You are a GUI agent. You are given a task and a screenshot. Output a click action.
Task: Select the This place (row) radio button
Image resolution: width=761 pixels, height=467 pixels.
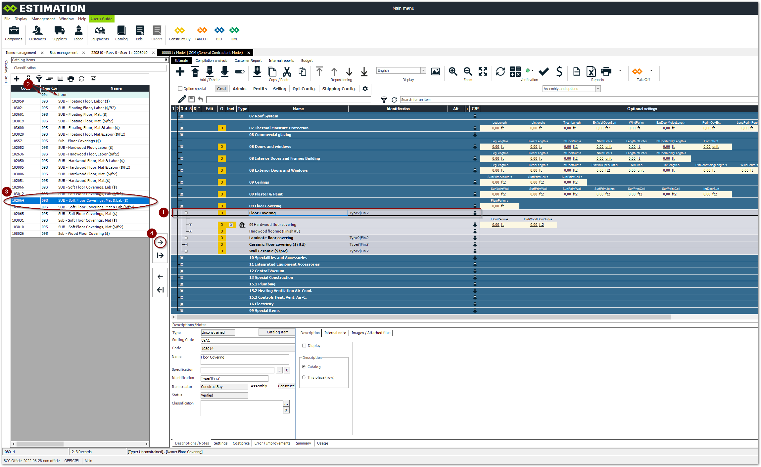click(x=304, y=377)
